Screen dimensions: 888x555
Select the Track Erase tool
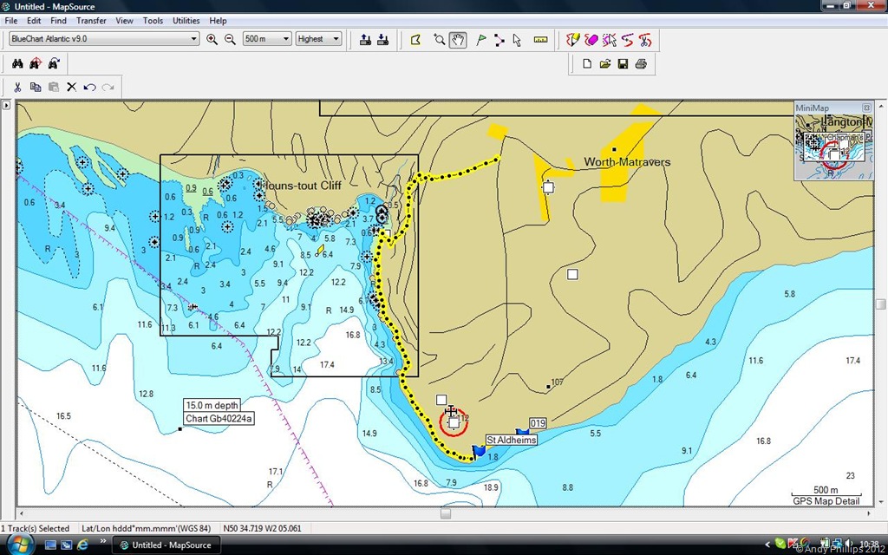[591, 39]
